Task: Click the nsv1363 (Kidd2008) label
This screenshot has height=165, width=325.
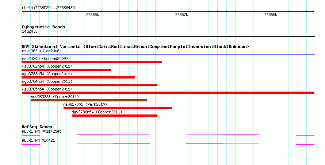Action: click(x=42, y=51)
